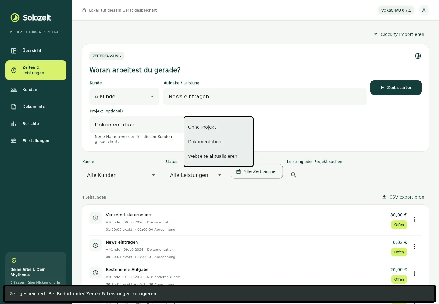Screen dimensions: 439x304
Task: Click the Vertreterliste erneuern entry title
Action: (129, 215)
